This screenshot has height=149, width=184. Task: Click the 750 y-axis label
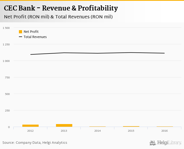(x=7, y=77)
